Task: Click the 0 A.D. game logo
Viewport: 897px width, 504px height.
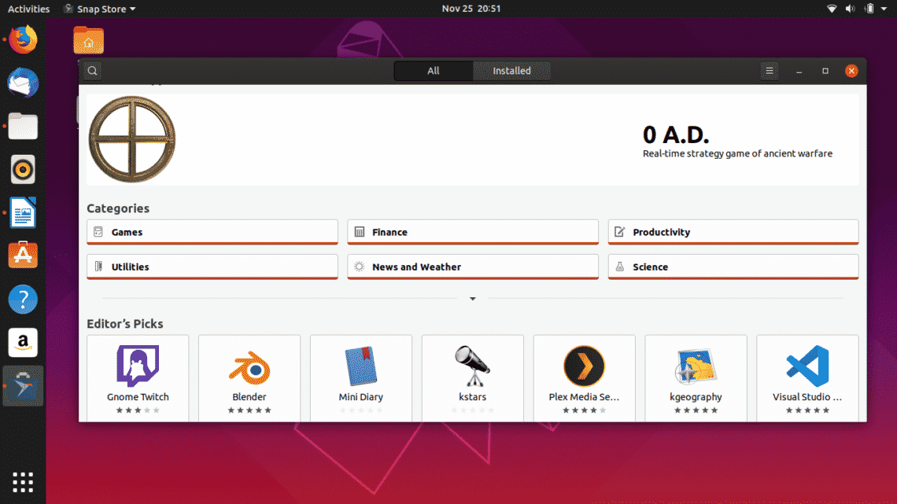Action: 132,139
